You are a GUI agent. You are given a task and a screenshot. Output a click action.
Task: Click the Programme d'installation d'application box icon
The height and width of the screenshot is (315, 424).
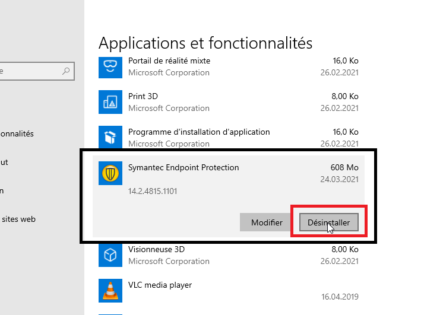tap(110, 138)
